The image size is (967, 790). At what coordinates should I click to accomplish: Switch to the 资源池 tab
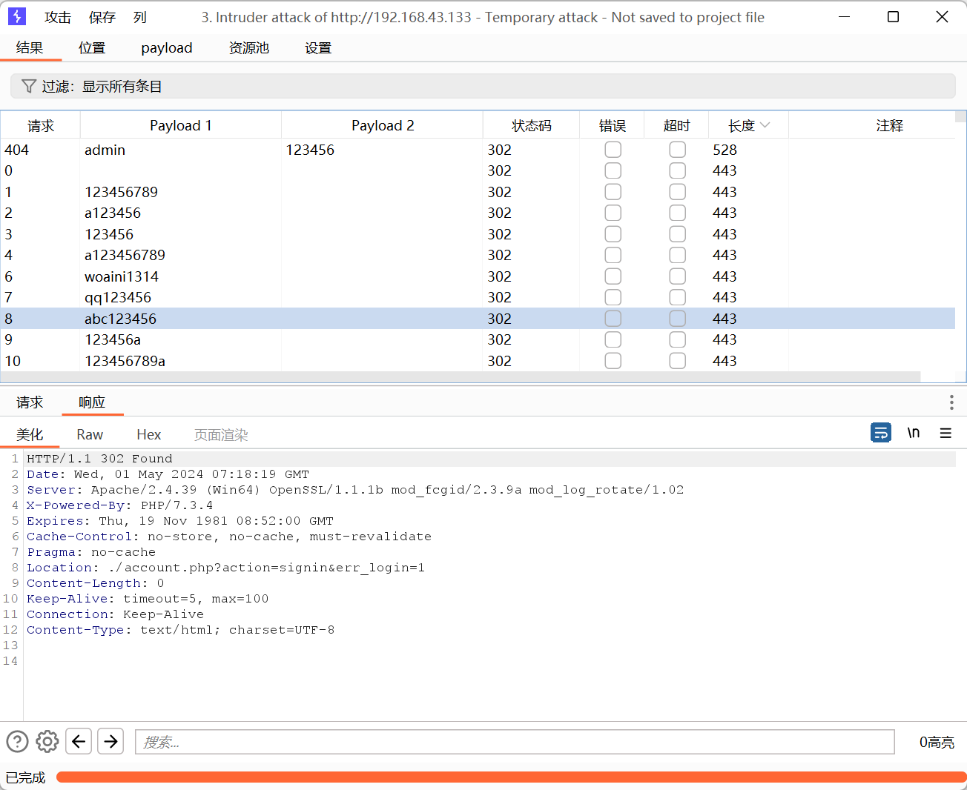(x=249, y=48)
